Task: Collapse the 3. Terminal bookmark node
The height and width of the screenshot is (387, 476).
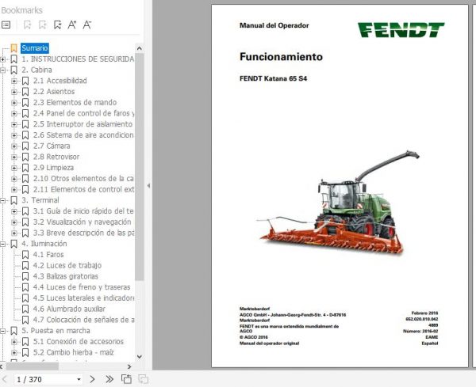Action: [2, 200]
